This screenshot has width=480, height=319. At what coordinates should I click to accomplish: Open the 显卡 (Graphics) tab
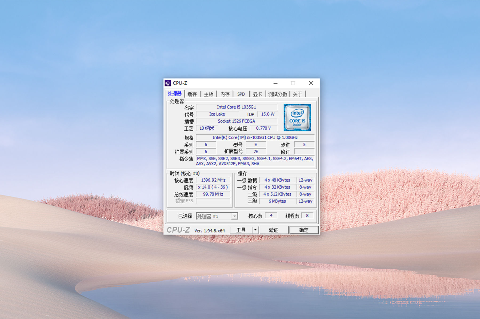[x=257, y=94]
